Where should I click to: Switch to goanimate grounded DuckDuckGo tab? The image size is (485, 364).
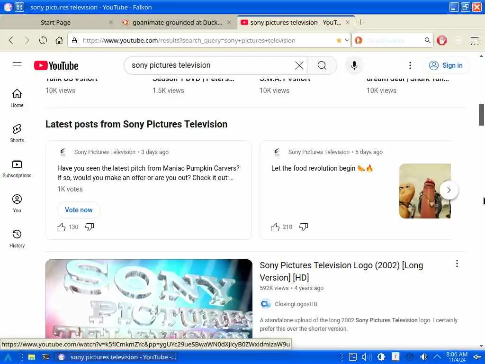[x=177, y=22]
